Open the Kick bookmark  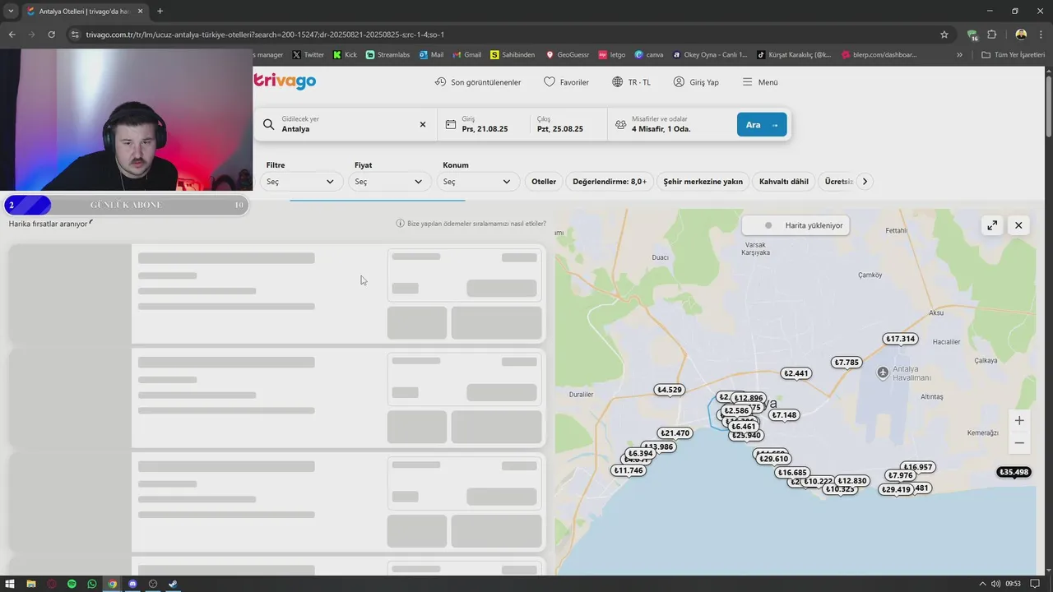pos(346,55)
